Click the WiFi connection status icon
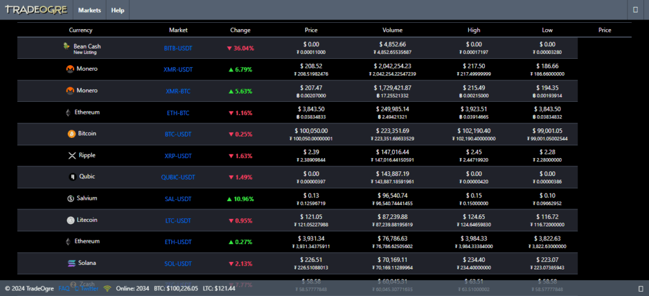Screen dimensions: 649x296 (108, 288)
